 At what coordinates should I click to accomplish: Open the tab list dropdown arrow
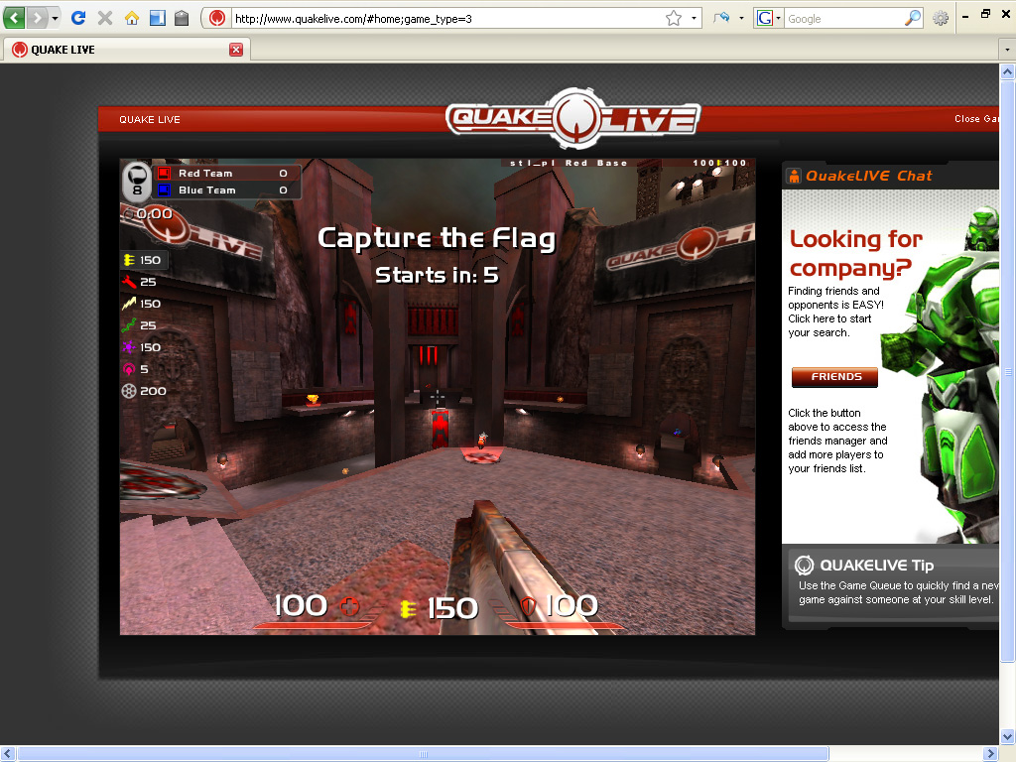(x=1006, y=50)
